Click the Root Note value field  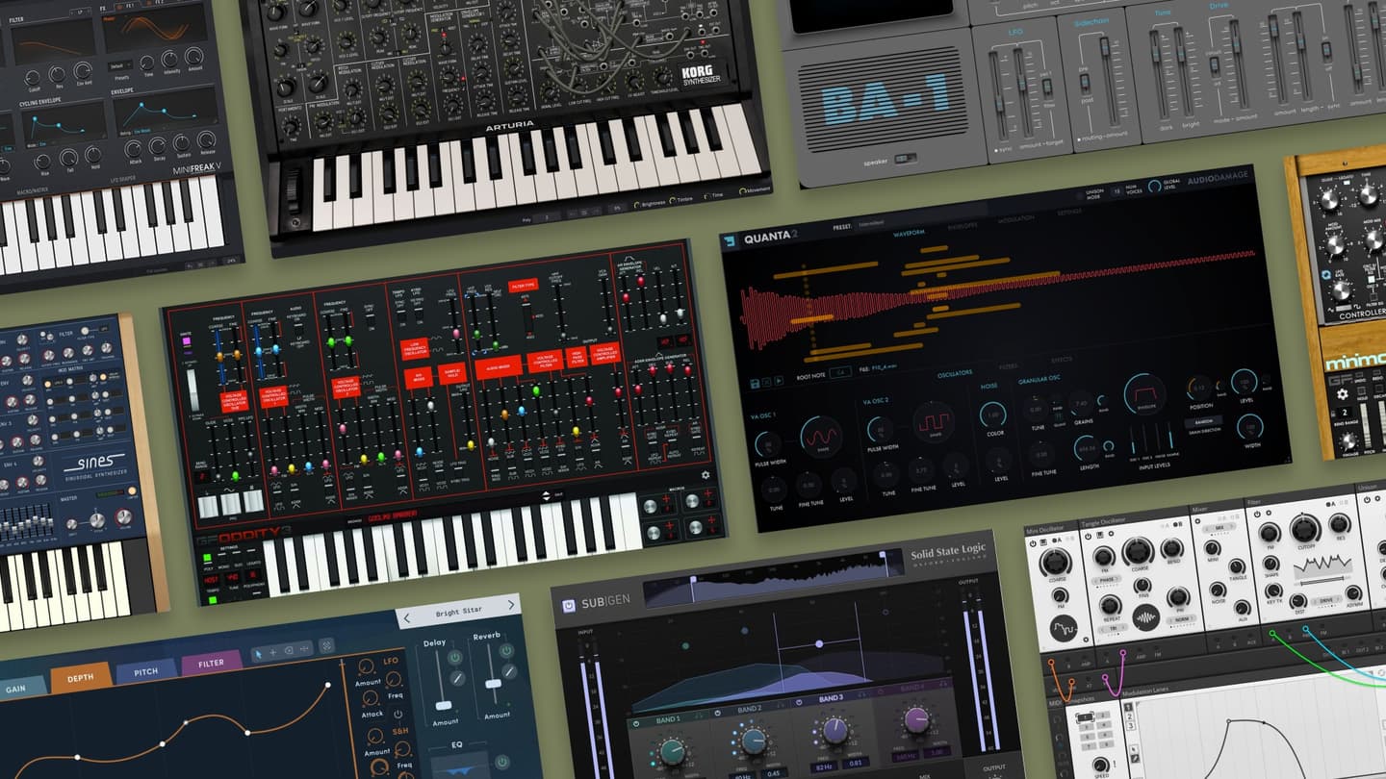(840, 372)
